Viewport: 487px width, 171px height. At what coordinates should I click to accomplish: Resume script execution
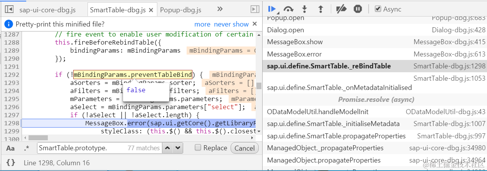click(272, 9)
